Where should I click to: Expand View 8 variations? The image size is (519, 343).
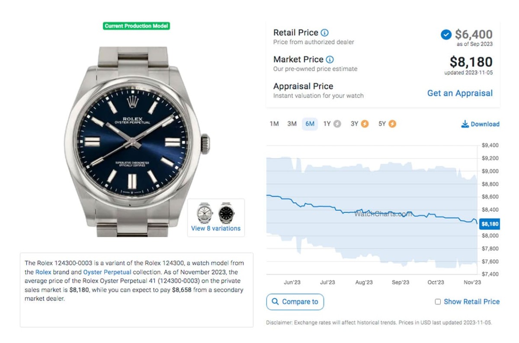(x=216, y=229)
